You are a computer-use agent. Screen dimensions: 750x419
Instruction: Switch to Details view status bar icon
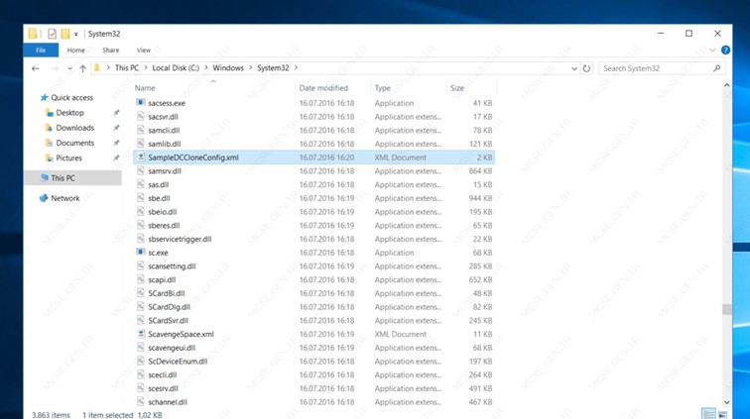point(708,414)
